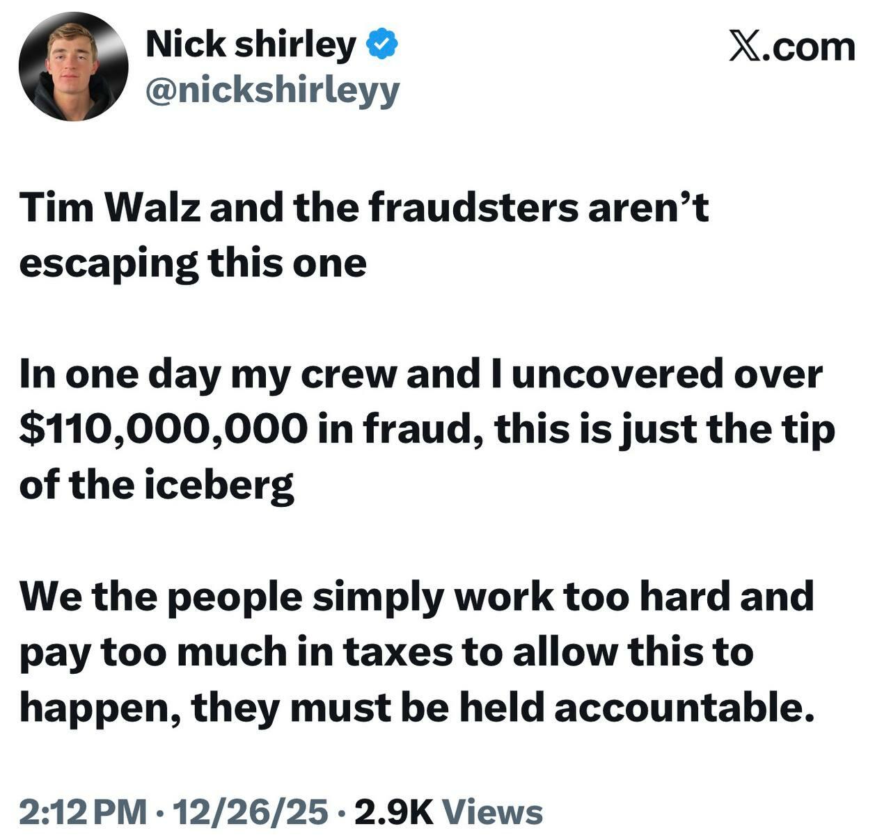Viewport: 891px width, 840px height.
Task: Open Nick shirley's profile picture
Action: pyautogui.click(x=73, y=67)
